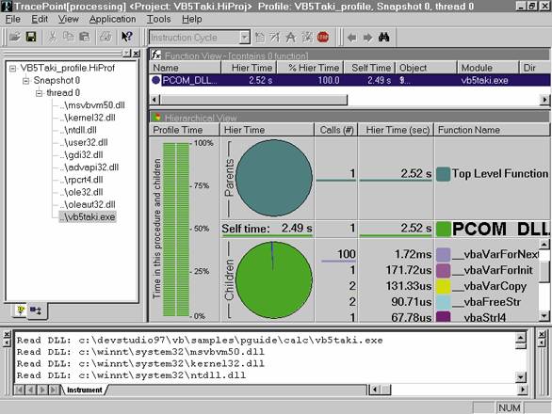Open the Edit menu

pos(40,19)
